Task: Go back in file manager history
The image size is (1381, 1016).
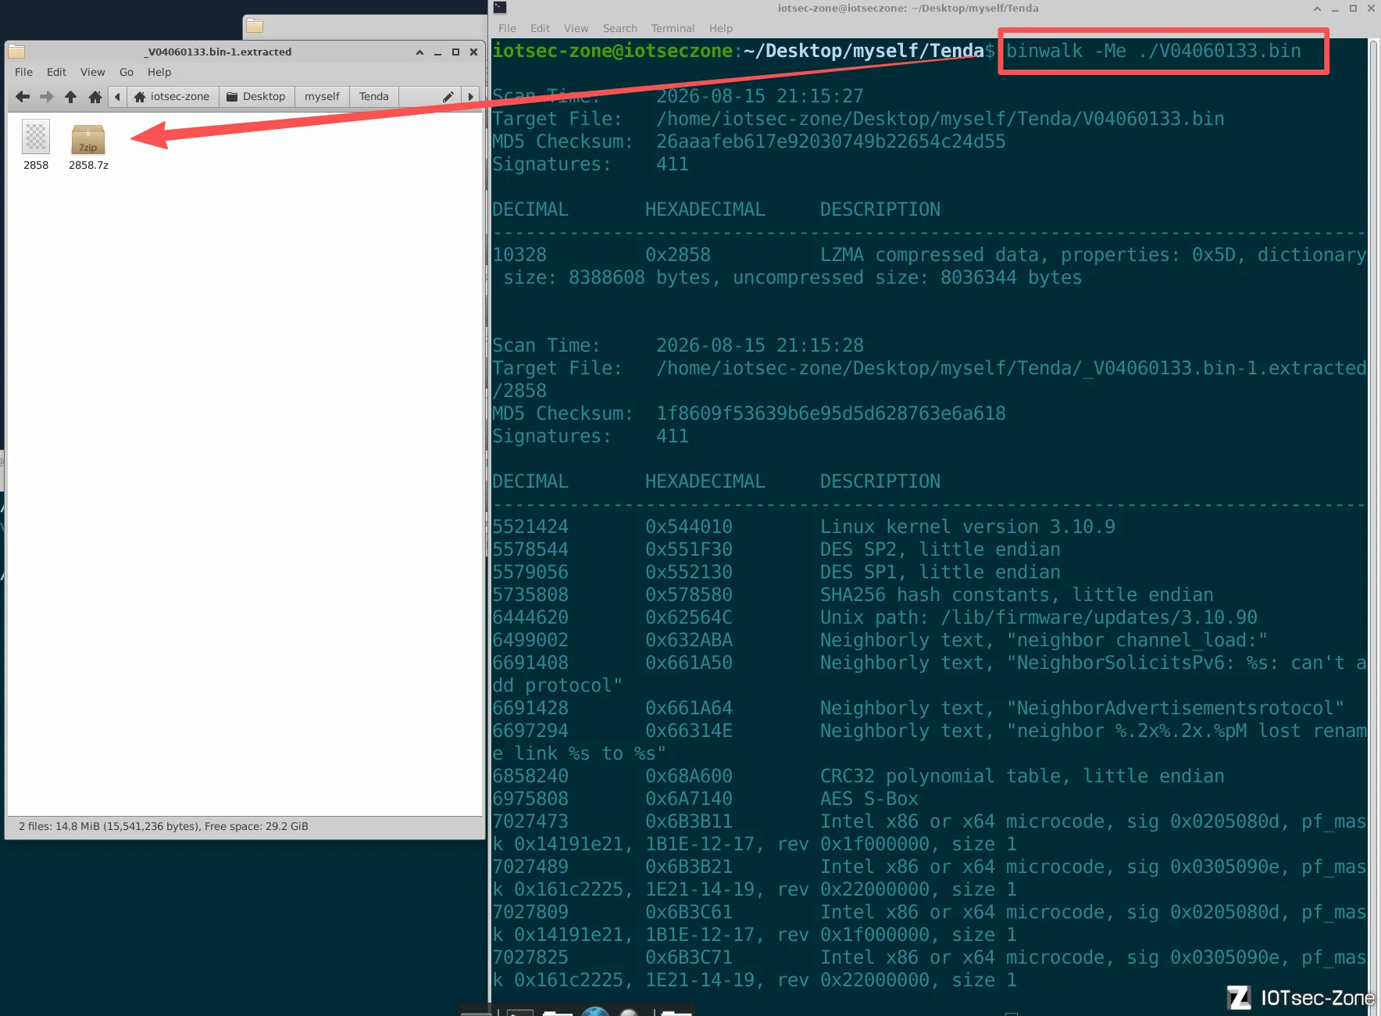Action: [x=23, y=97]
